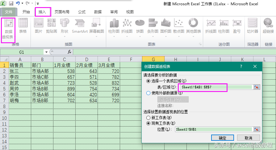Screen dimensions: 276x150
Task: Insert a Slicer (切片器)
Action: (x=253, y=26)
